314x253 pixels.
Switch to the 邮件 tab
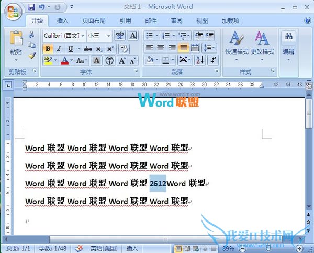151,20
